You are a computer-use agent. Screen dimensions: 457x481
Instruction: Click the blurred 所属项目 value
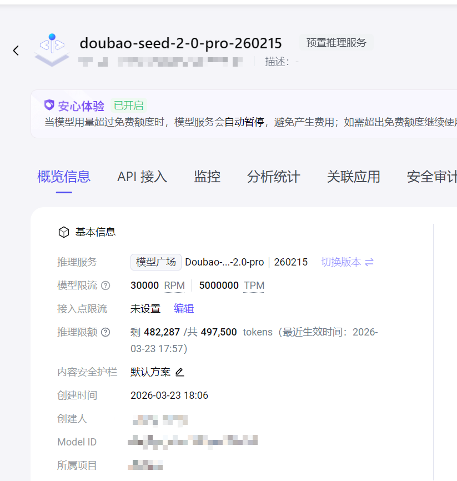145,465
